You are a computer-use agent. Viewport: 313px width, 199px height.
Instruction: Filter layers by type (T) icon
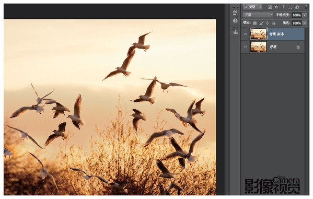coord(283,7)
